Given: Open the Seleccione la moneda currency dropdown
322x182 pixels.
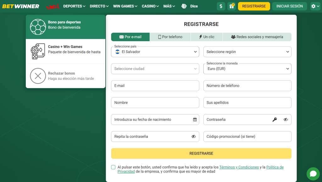Looking at the screenshot, I should 247,69.
